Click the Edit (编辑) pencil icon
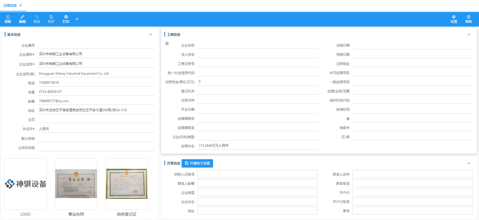 (x=22, y=17)
